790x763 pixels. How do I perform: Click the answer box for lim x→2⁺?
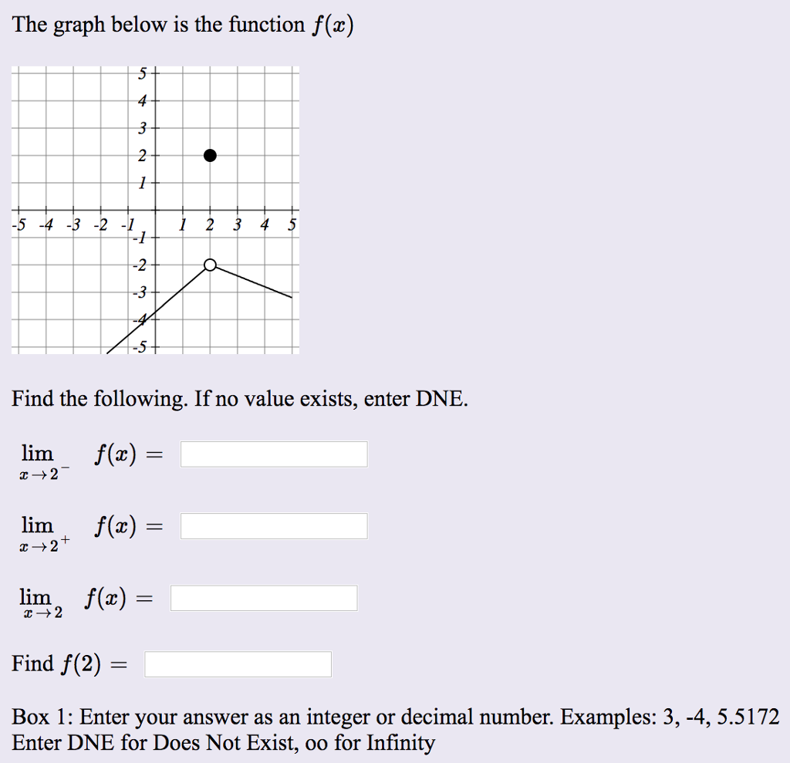click(274, 525)
